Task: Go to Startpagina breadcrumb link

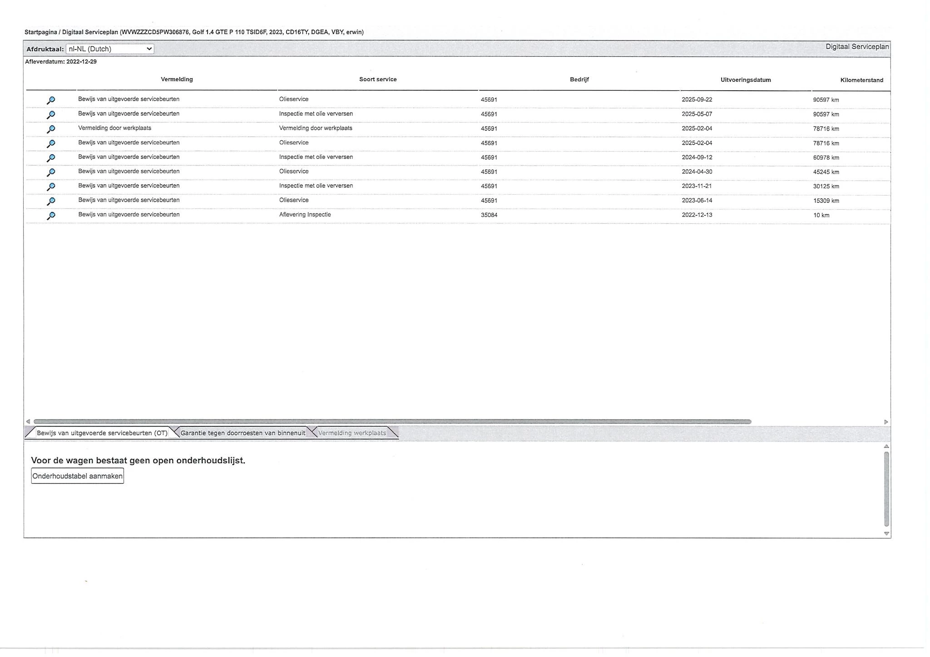Action: tap(41, 32)
